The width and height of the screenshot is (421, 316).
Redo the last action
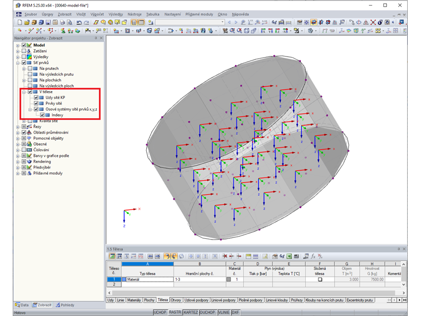[86, 22]
